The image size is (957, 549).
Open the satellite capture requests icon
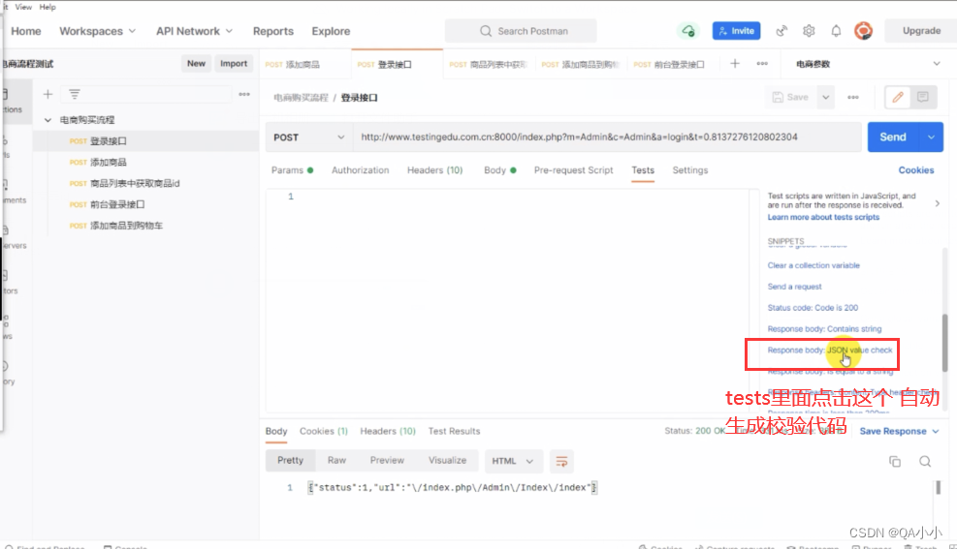782,31
